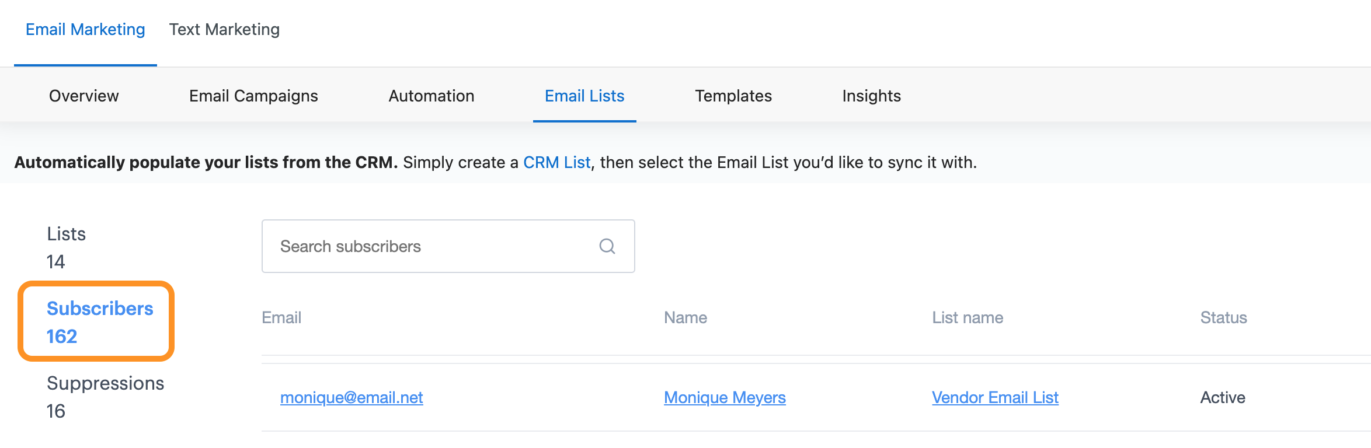Select the Automation tab
The width and height of the screenshot is (1371, 448).
pos(432,96)
